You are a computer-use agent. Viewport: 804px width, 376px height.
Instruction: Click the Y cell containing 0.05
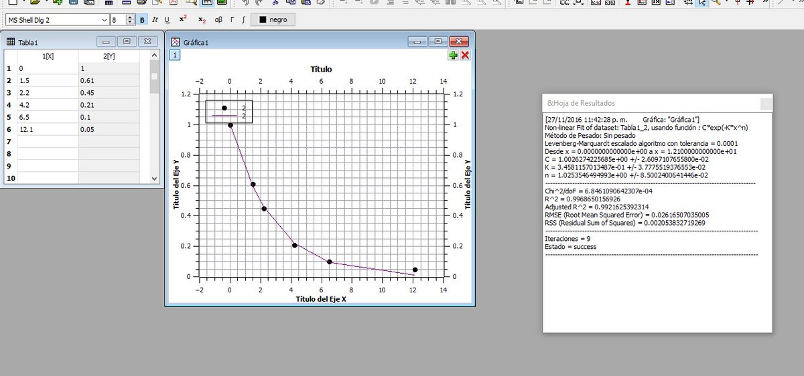click(109, 129)
